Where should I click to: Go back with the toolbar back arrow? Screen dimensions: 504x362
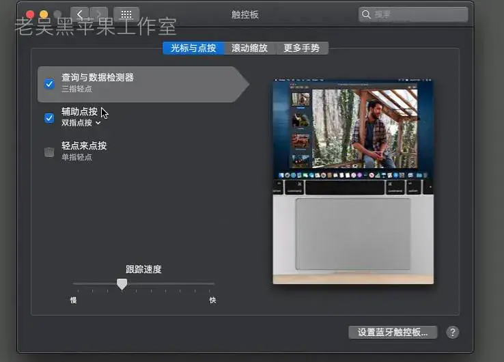(80, 14)
